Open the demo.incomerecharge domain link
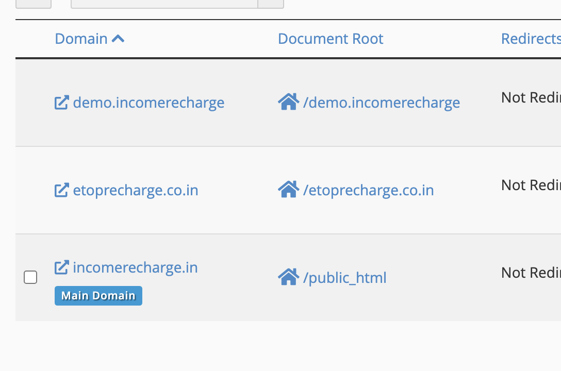Image resolution: width=561 pixels, height=371 pixels. 148,103
